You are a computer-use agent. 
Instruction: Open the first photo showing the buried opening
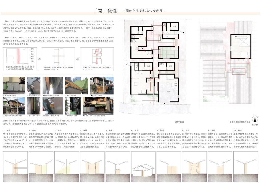[x=14, y=85]
